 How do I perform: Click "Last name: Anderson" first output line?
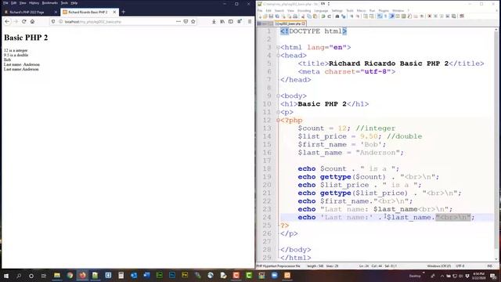pos(22,64)
